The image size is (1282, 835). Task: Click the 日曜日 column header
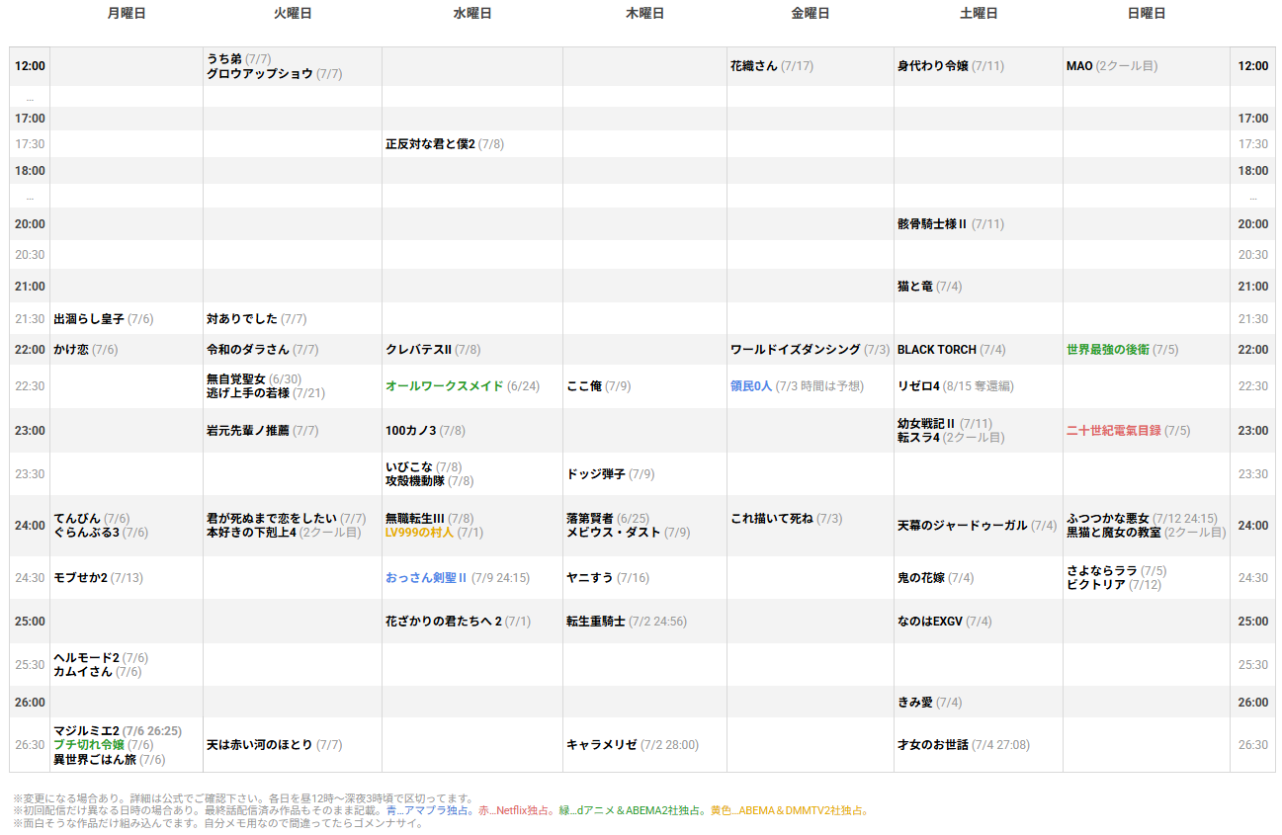(x=1147, y=14)
